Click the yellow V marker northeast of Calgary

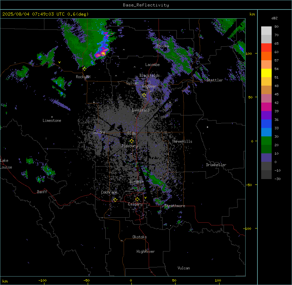point(145,198)
